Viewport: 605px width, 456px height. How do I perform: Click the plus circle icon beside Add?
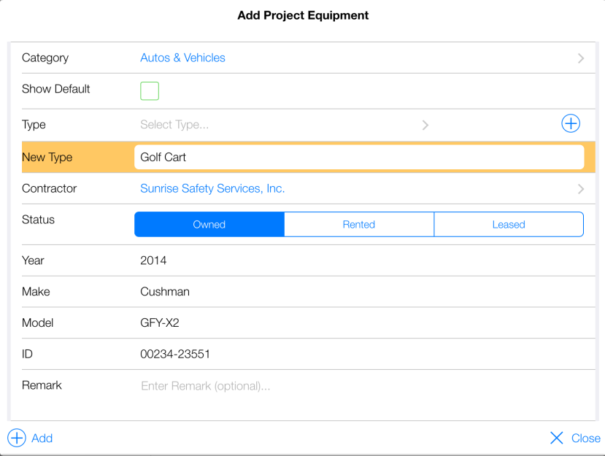tap(16, 438)
